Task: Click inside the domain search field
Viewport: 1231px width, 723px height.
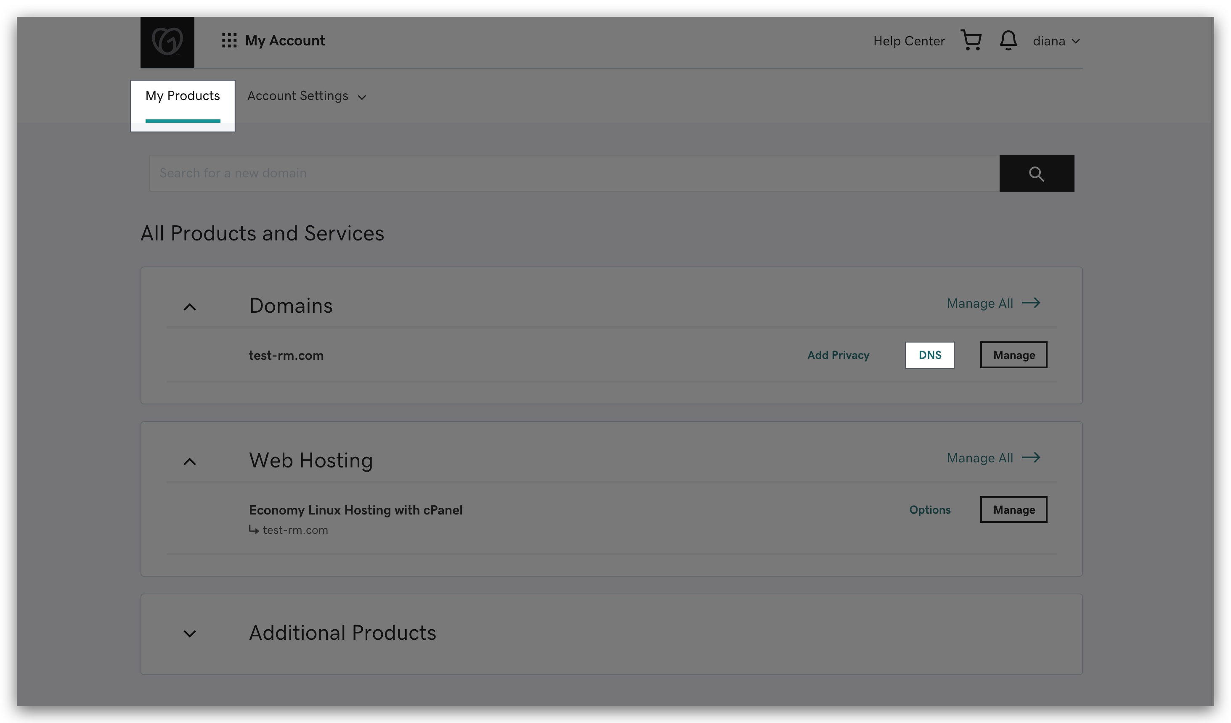Action: [488, 173]
